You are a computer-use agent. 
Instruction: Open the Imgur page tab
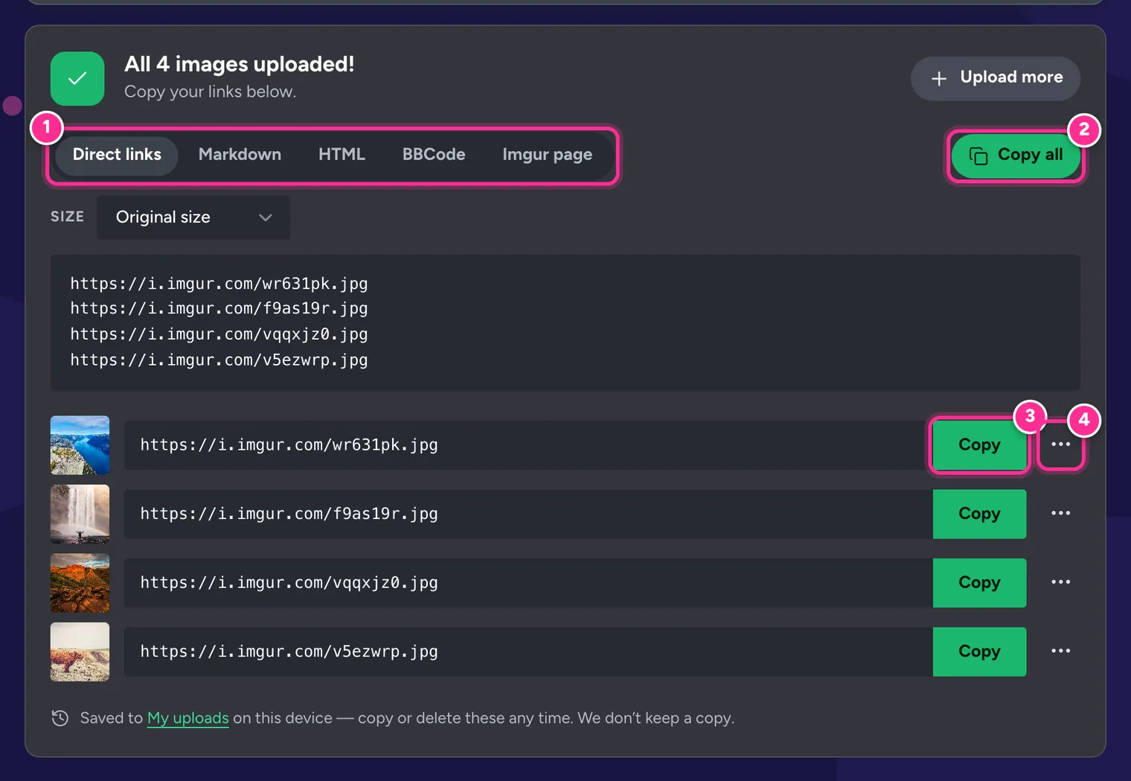tap(548, 155)
